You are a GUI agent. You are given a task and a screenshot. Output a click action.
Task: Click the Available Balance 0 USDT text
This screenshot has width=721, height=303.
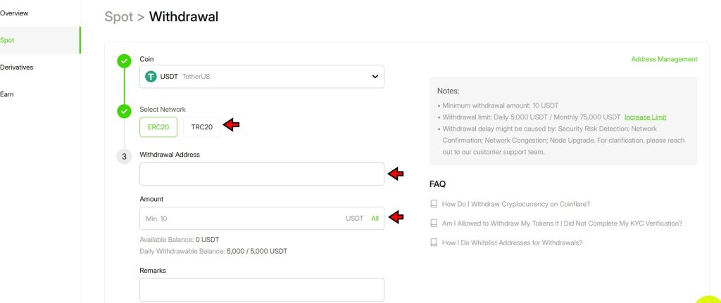pos(180,240)
